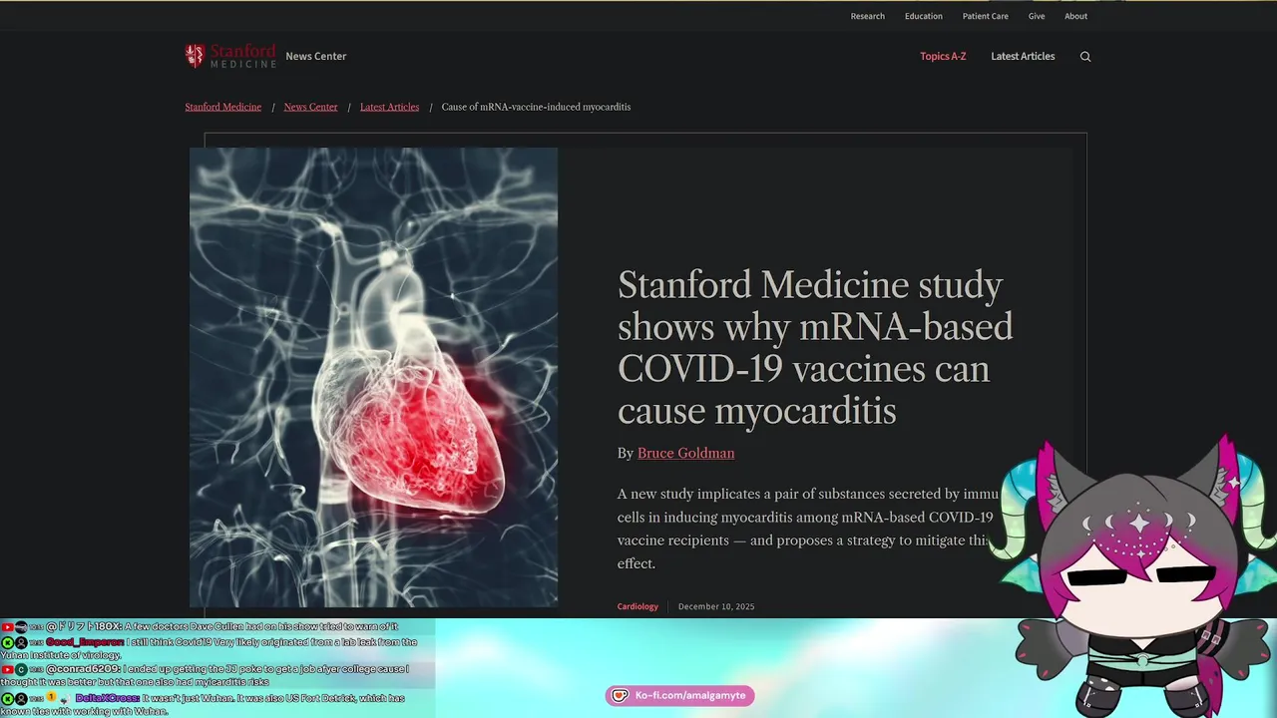Click the article summary paragraph
The width and height of the screenshot is (1277, 718).
pyautogui.click(x=808, y=529)
